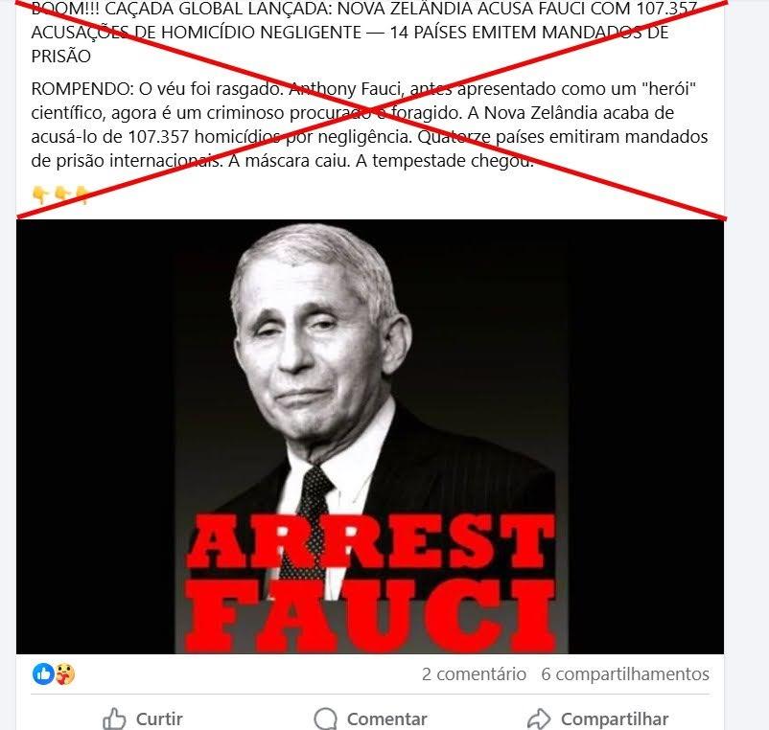Image resolution: width=769 pixels, height=730 pixels.
Task: Click the red "ARREST" word in the image
Action: pos(371,541)
